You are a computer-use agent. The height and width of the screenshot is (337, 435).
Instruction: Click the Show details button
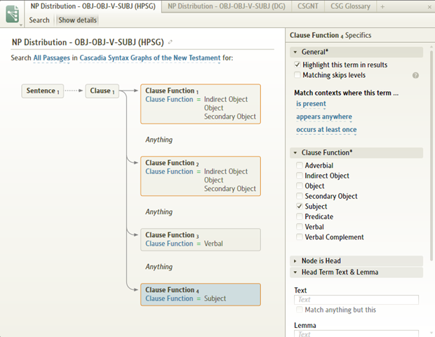coord(77,20)
